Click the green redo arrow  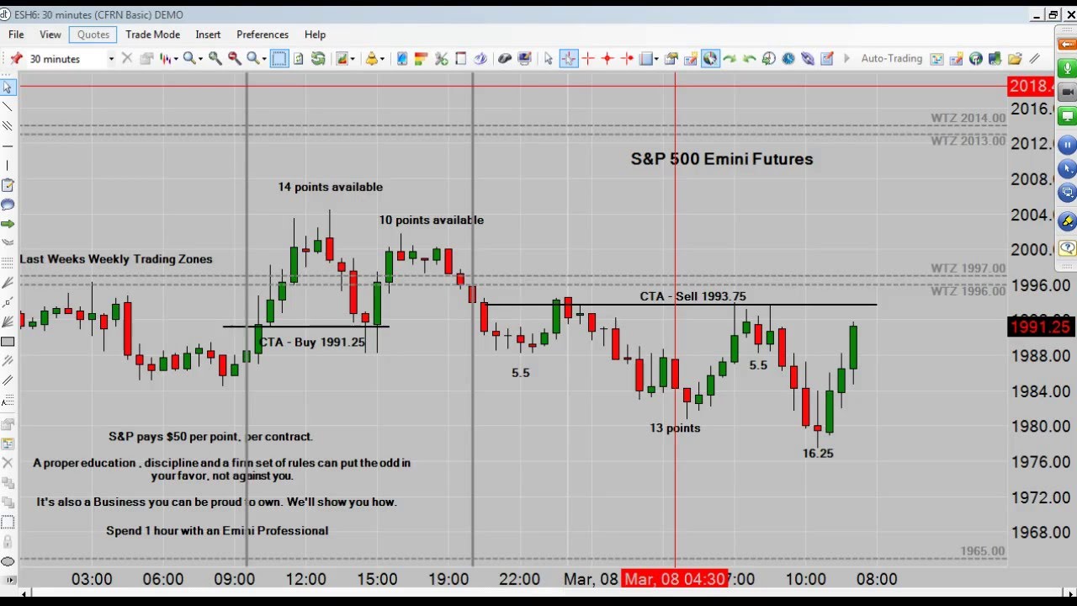[x=729, y=58]
